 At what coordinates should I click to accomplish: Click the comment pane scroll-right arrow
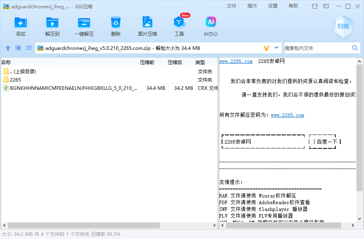353,225
